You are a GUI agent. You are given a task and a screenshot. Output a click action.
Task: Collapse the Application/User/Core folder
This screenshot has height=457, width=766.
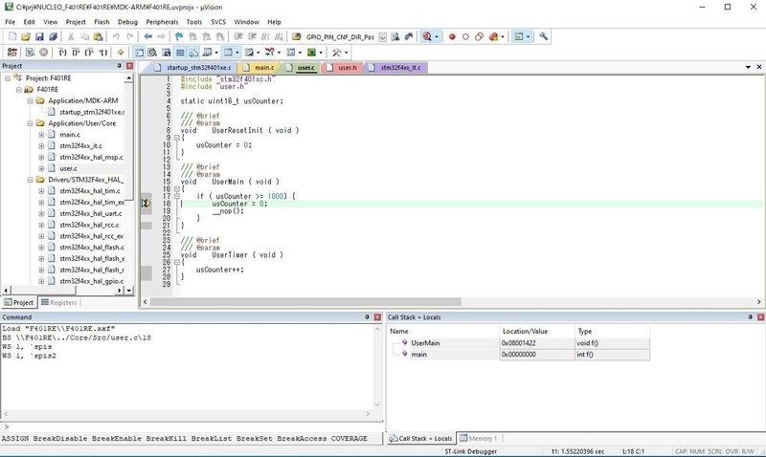tap(30, 123)
